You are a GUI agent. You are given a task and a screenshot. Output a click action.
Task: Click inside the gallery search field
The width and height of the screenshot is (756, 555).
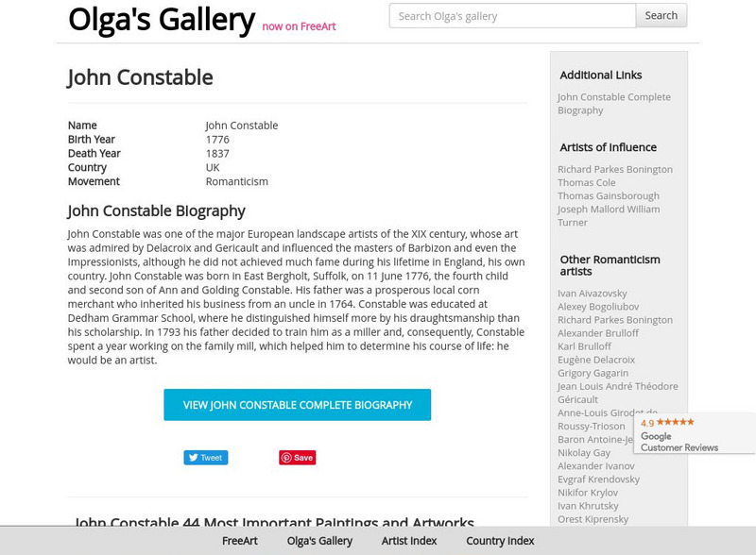(510, 15)
